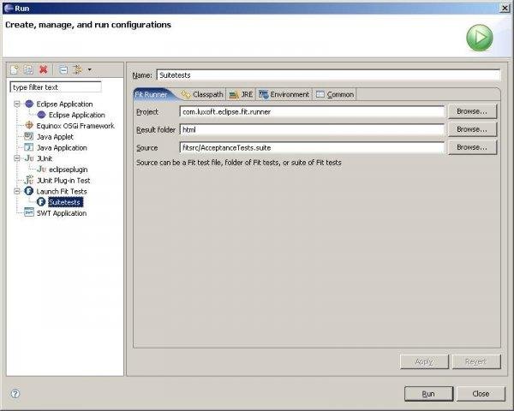The height and width of the screenshot is (411, 514).
Task: Select the child Eclipse Application configuration
Action: coord(77,115)
